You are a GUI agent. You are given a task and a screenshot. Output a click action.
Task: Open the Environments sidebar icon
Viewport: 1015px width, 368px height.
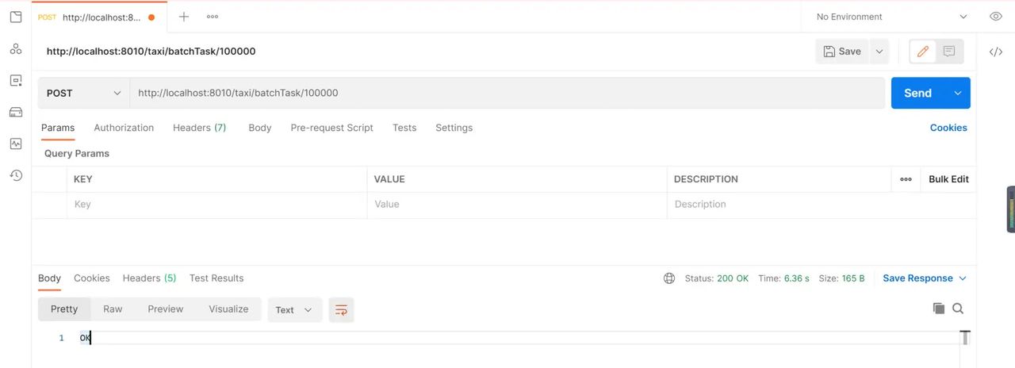pyautogui.click(x=16, y=80)
